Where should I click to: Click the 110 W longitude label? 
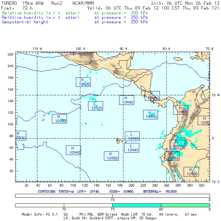37,48
